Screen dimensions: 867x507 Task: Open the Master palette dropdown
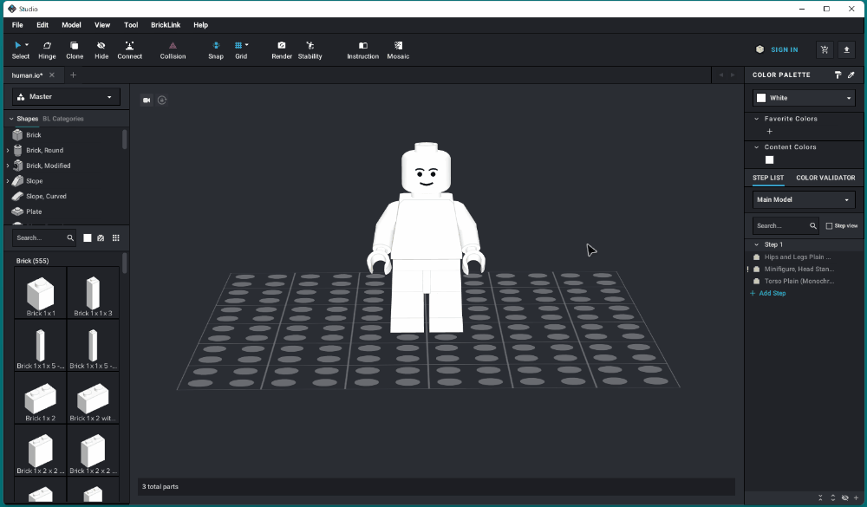66,97
